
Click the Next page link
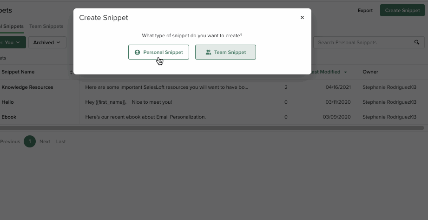(x=45, y=141)
